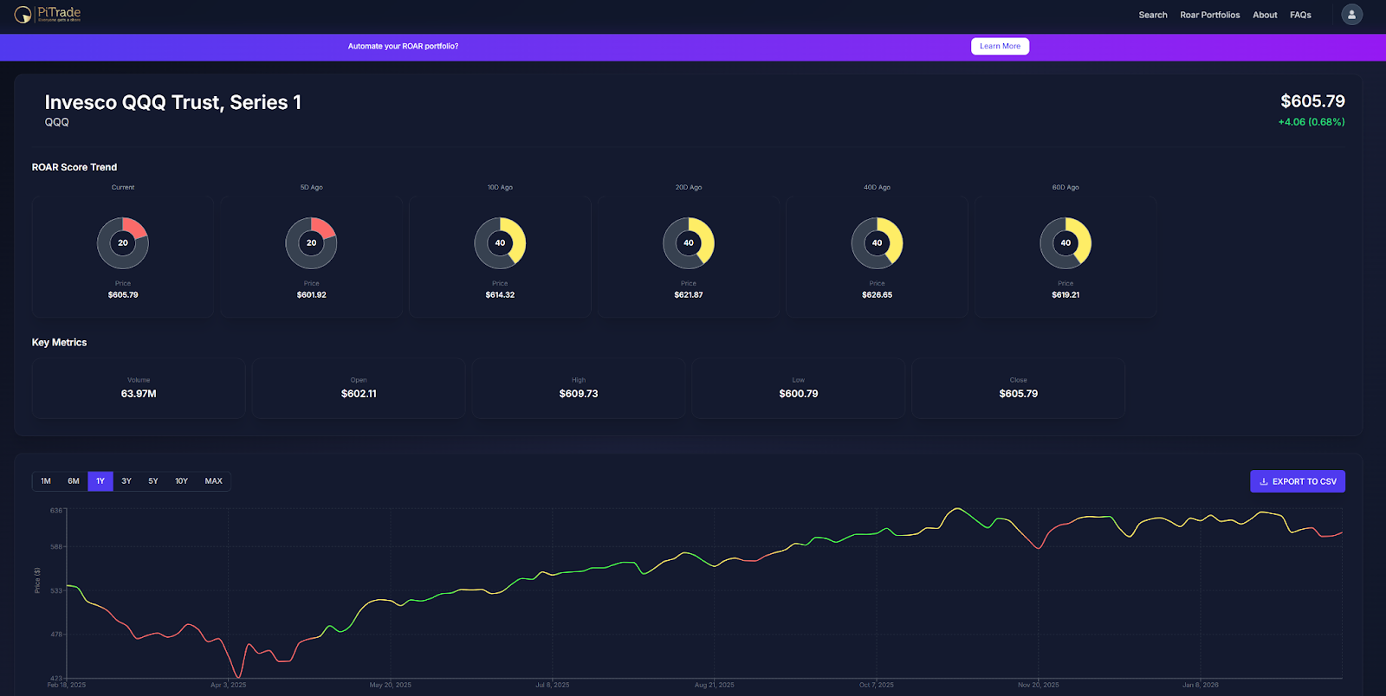Export chart data to CSV
This screenshot has width=1386, height=696.
click(1298, 481)
